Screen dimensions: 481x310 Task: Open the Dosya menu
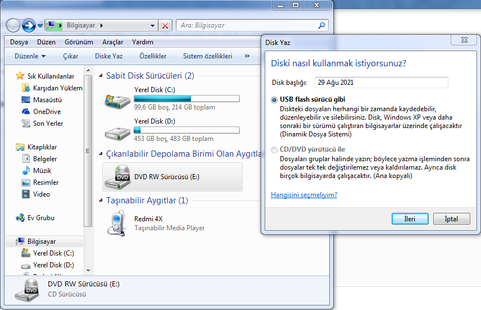pyautogui.click(x=19, y=42)
